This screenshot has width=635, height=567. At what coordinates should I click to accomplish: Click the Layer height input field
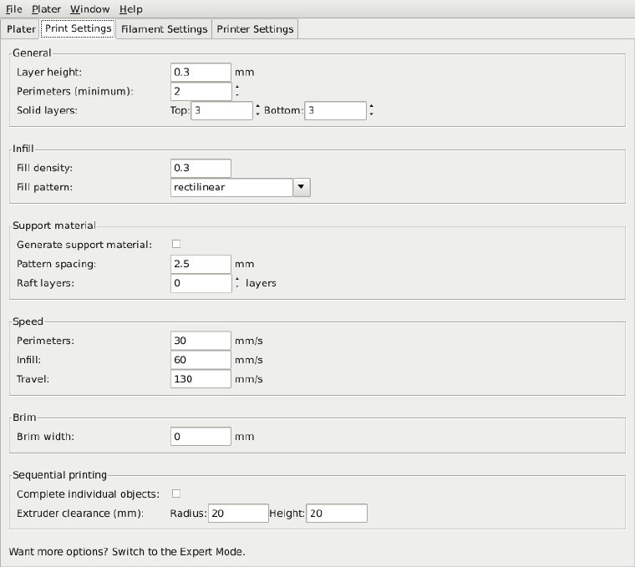tap(201, 72)
